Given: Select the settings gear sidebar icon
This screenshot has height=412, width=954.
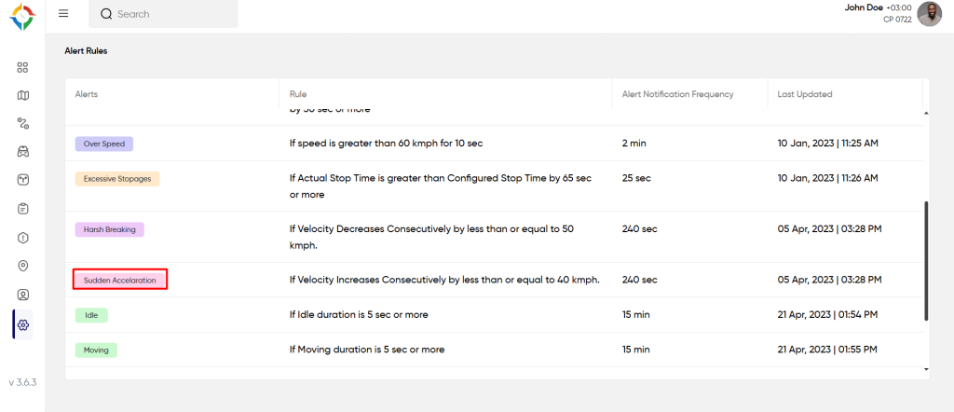Looking at the screenshot, I should tap(23, 324).
